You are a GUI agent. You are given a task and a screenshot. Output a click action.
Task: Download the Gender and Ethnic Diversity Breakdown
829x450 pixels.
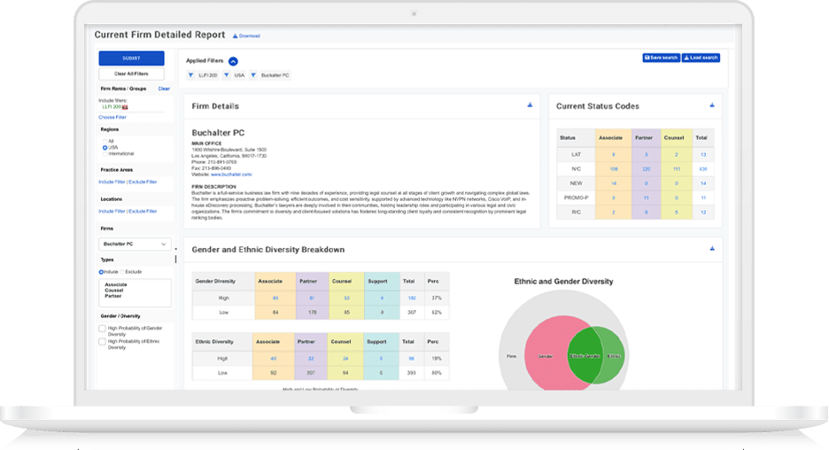click(712, 249)
